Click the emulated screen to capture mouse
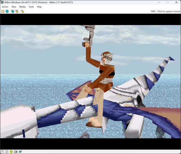The width and height of the screenshot is (181, 154). tap(90, 82)
